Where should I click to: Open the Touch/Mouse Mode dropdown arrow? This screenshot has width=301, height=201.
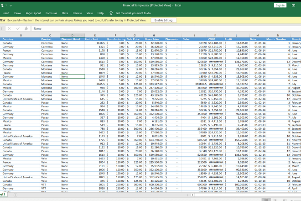click(x=6, y=5)
